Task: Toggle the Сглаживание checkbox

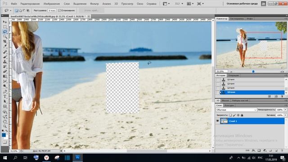Action: 59,10
